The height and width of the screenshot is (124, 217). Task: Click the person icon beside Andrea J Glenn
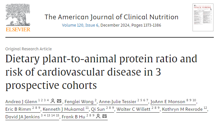pos(53,101)
